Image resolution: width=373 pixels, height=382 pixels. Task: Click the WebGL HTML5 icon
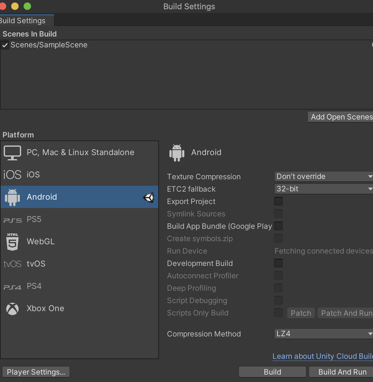(x=12, y=242)
